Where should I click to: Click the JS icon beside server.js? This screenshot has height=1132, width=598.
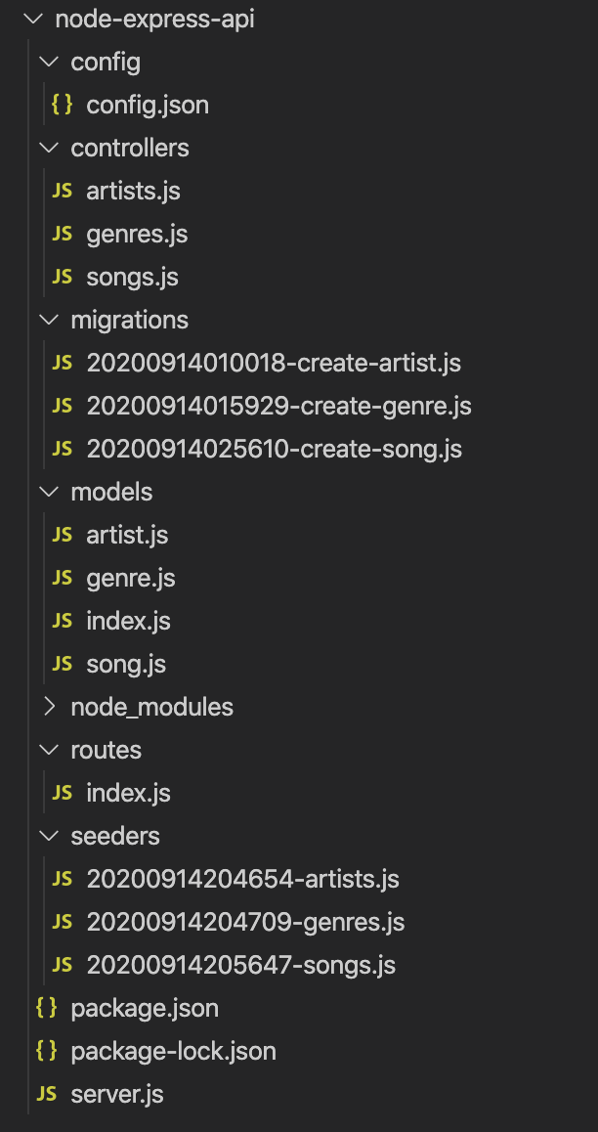point(46,1094)
